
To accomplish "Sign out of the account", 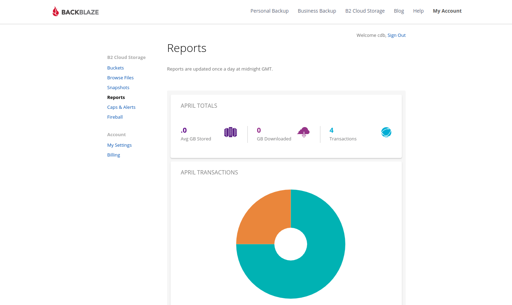I will point(397,35).
